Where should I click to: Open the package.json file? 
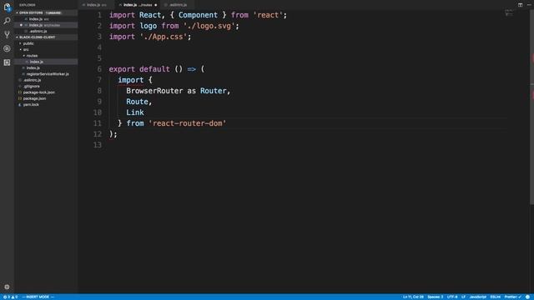pos(46,98)
